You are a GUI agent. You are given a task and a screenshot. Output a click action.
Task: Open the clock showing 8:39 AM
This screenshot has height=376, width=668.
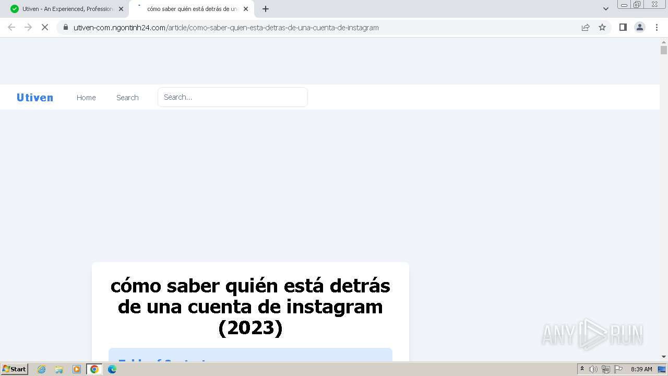641,369
